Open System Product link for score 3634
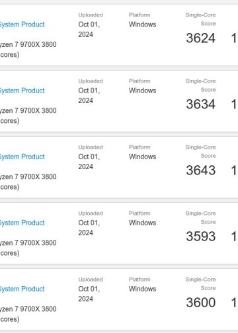The image size is (238, 333). click(22, 91)
